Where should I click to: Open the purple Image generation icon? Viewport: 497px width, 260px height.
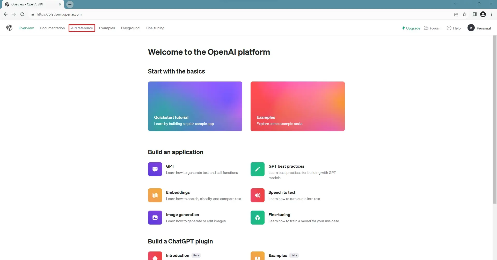pos(155,218)
